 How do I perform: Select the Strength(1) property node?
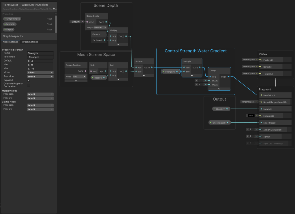[x=171, y=71]
